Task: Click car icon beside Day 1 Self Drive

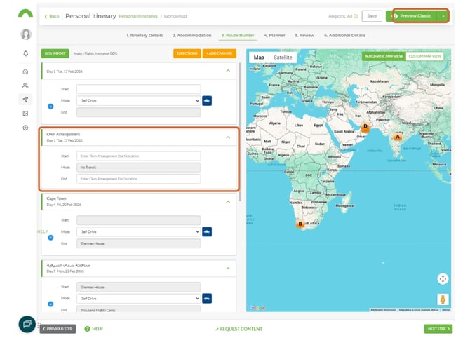Action: (207, 101)
